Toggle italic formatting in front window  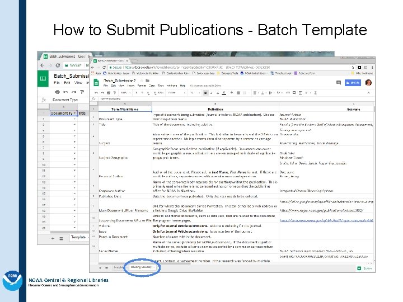[x=212, y=93]
